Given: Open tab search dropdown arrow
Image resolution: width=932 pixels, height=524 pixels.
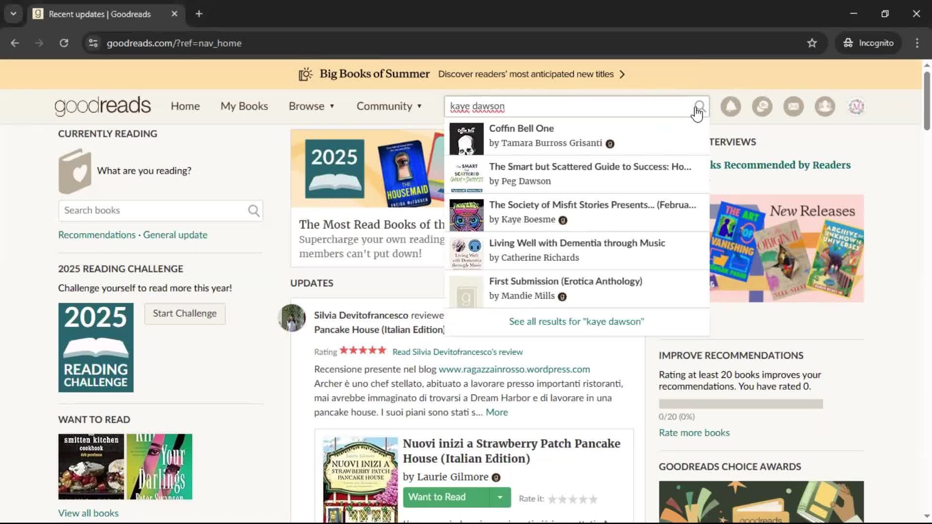Looking at the screenshot, I should click(14, 14).
